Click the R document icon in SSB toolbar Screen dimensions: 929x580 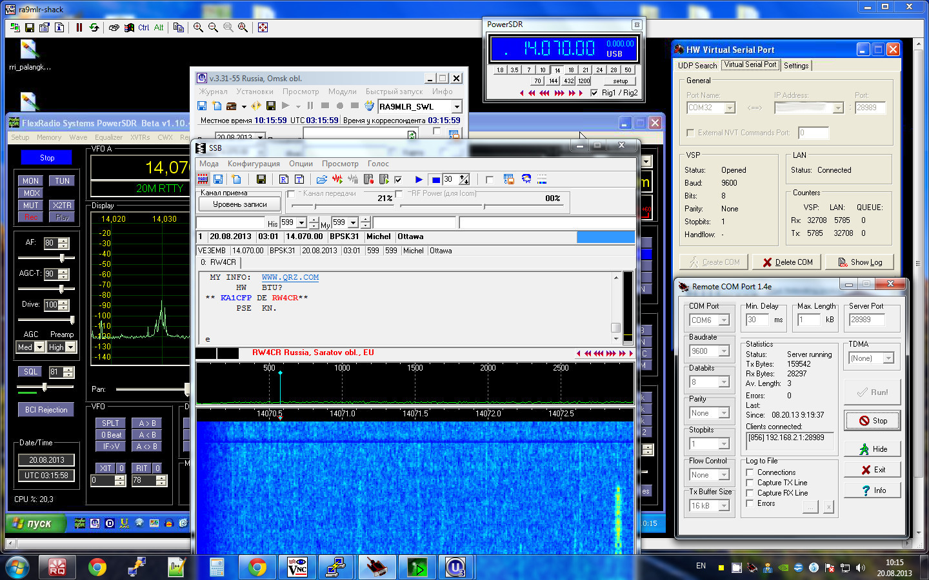(x=284, y=179)
